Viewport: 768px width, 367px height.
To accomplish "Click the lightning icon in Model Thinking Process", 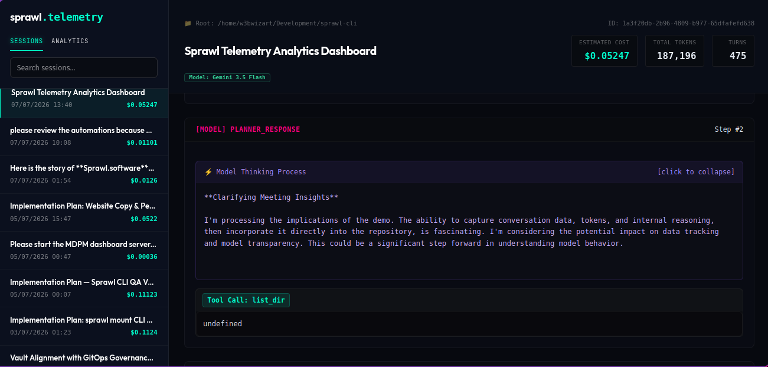I will (208, 172).
